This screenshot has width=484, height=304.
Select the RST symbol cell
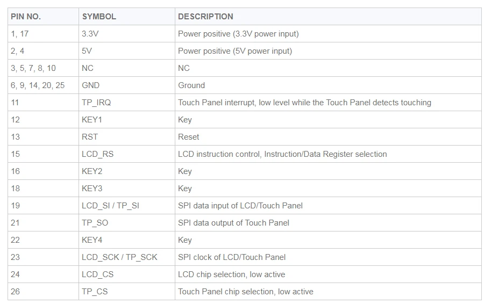(x=127, y=137)
